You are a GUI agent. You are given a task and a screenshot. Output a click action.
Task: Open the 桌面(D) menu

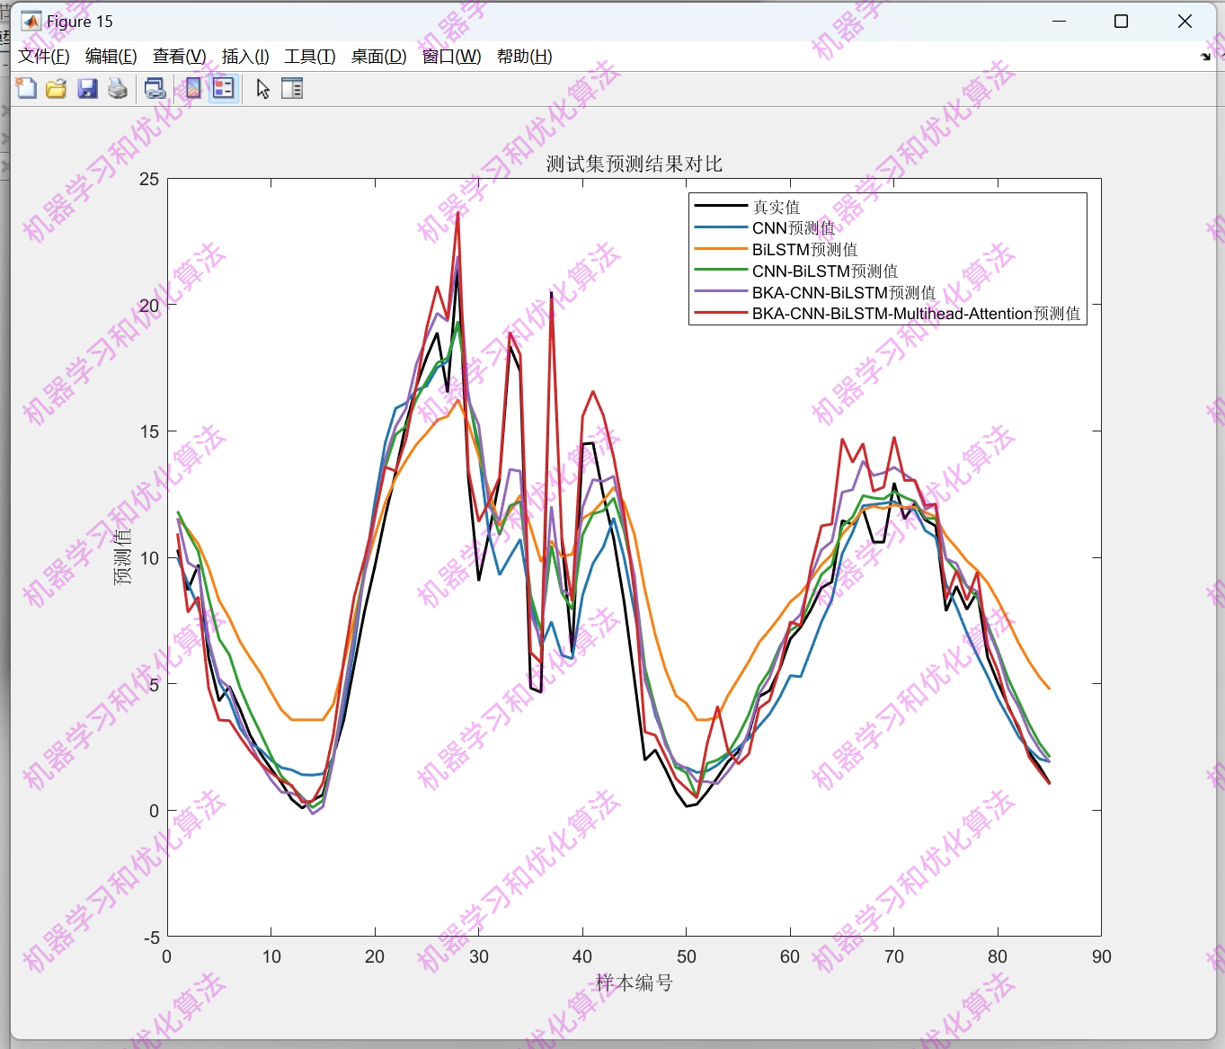tap(378, 56)
